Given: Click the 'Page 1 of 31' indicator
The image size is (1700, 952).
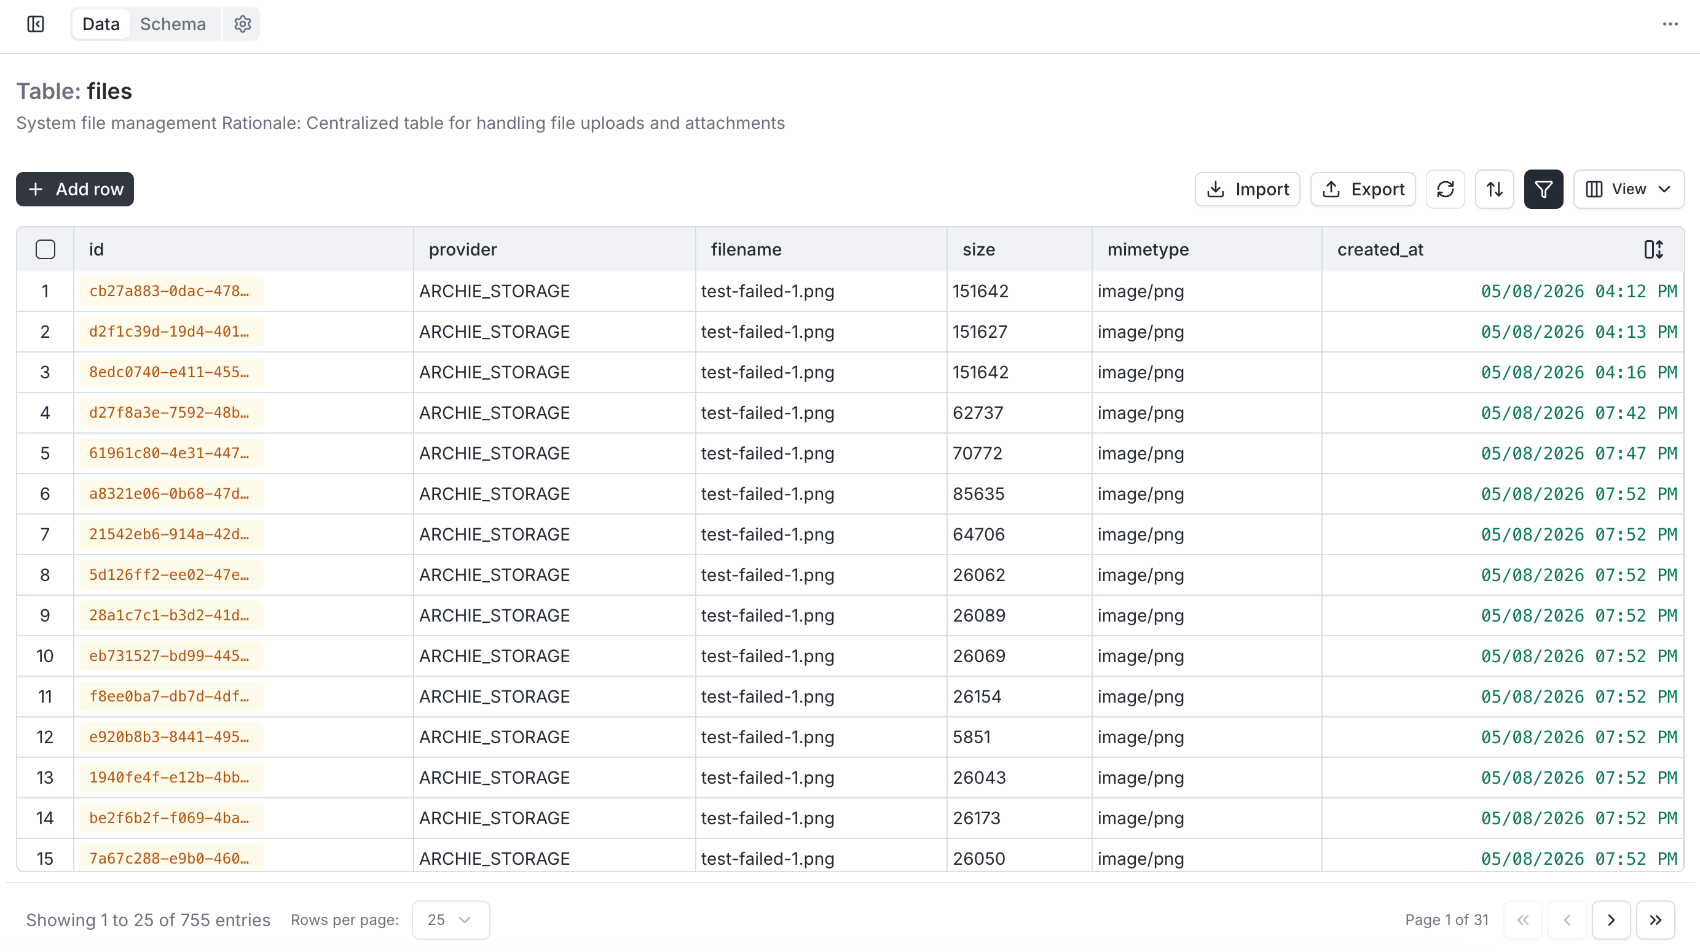Looking at the screenshot, I should [1447, 919].
